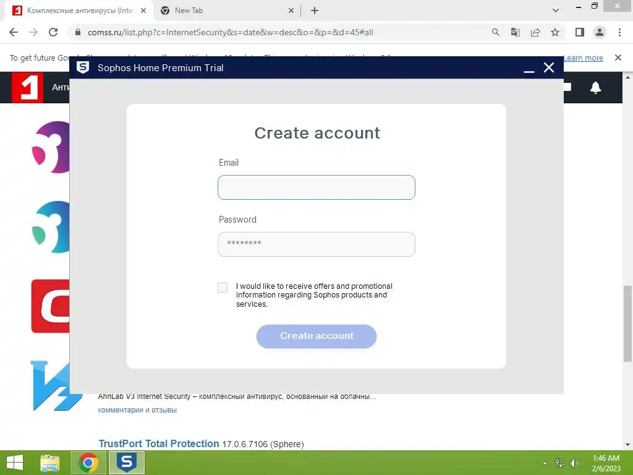The width and height of the screenshot is (633, 475).
Task: Click the Sophos taskbar icon
Action: click(x=126, y=463)
